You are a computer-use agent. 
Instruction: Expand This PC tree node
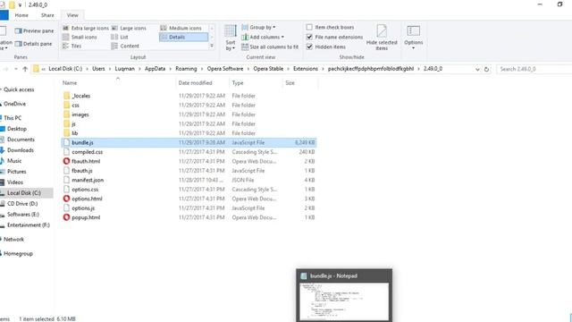1,118
